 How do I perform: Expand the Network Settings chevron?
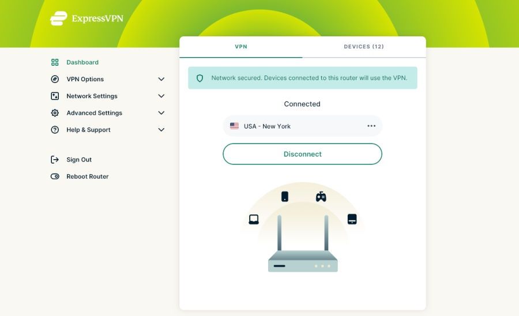161,96
